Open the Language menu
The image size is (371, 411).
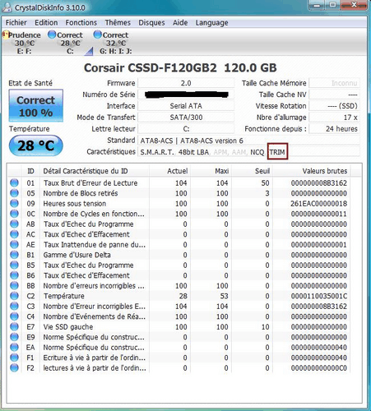coord(211,23)
